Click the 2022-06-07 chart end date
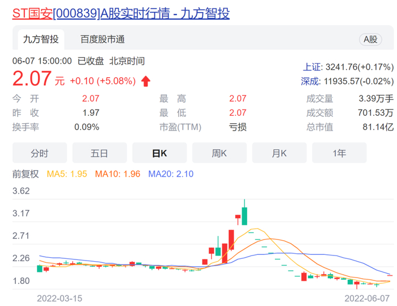The height and width of the screenshot is (306, 397). pyautogui.click(x=367, y=299)
